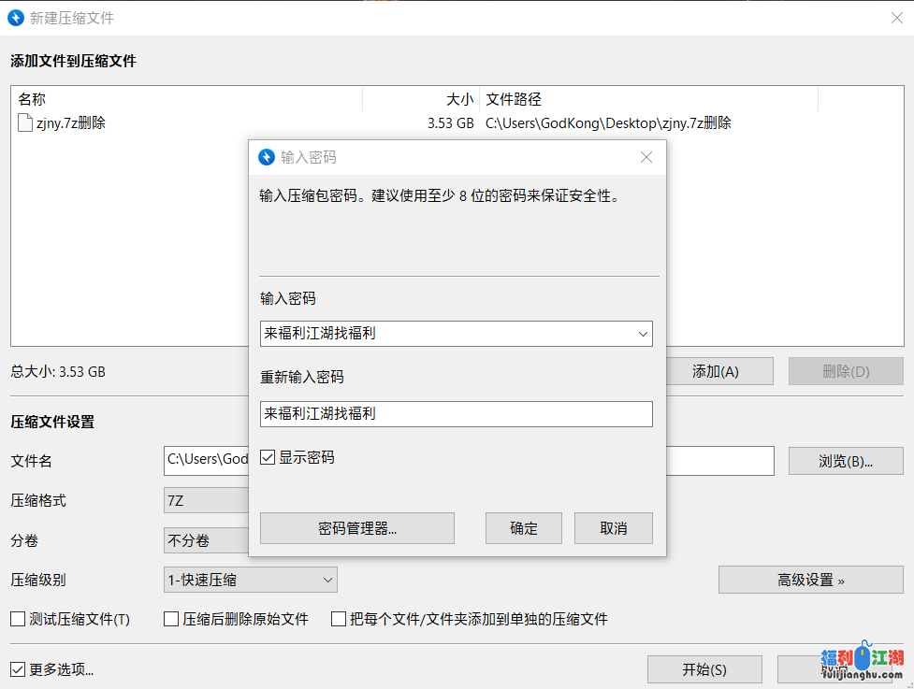Open the 分卷 dropdown
This screenshot has width=914, height=689.
pos(206,540)
